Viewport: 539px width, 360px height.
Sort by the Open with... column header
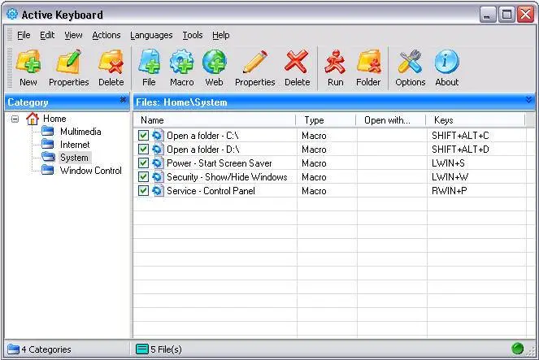(391, 120)
